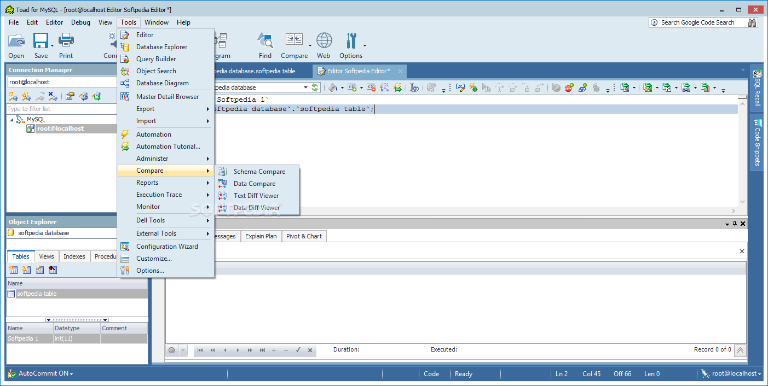Switch to the Indexes tab

click(x=74, y=256)
